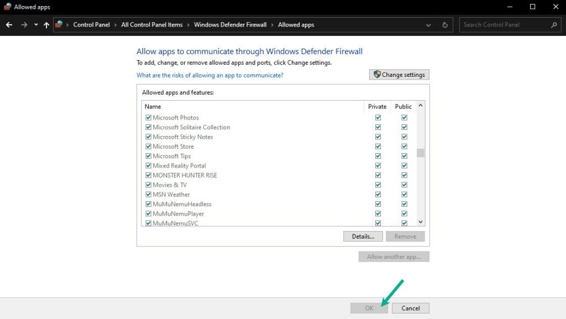Toggle Private checkbox for Microsoft Photos
The image size is (566, 319).
point(378,118)
